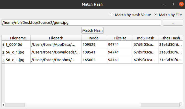Open file browser with ellipsis button
The width and height of the screenshot is (185, 109).
pos(173,23)
